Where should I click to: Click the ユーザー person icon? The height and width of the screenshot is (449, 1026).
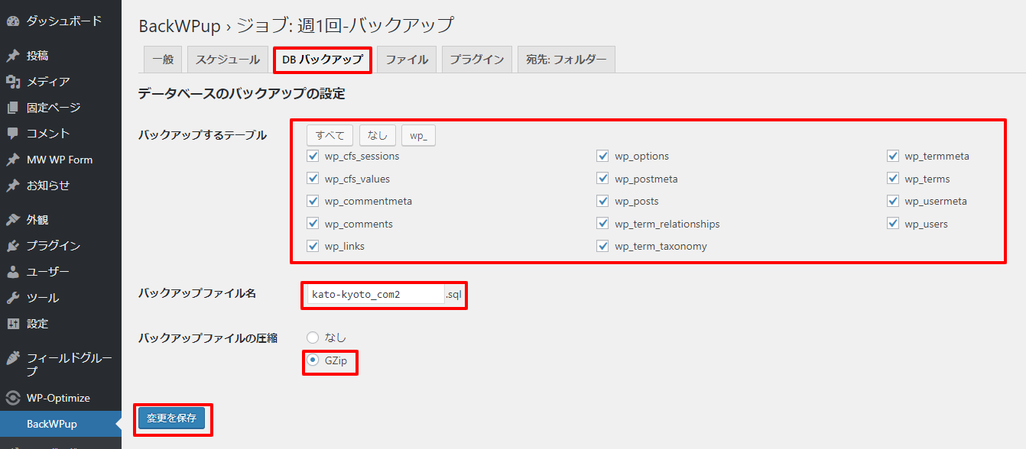(12, 272)
